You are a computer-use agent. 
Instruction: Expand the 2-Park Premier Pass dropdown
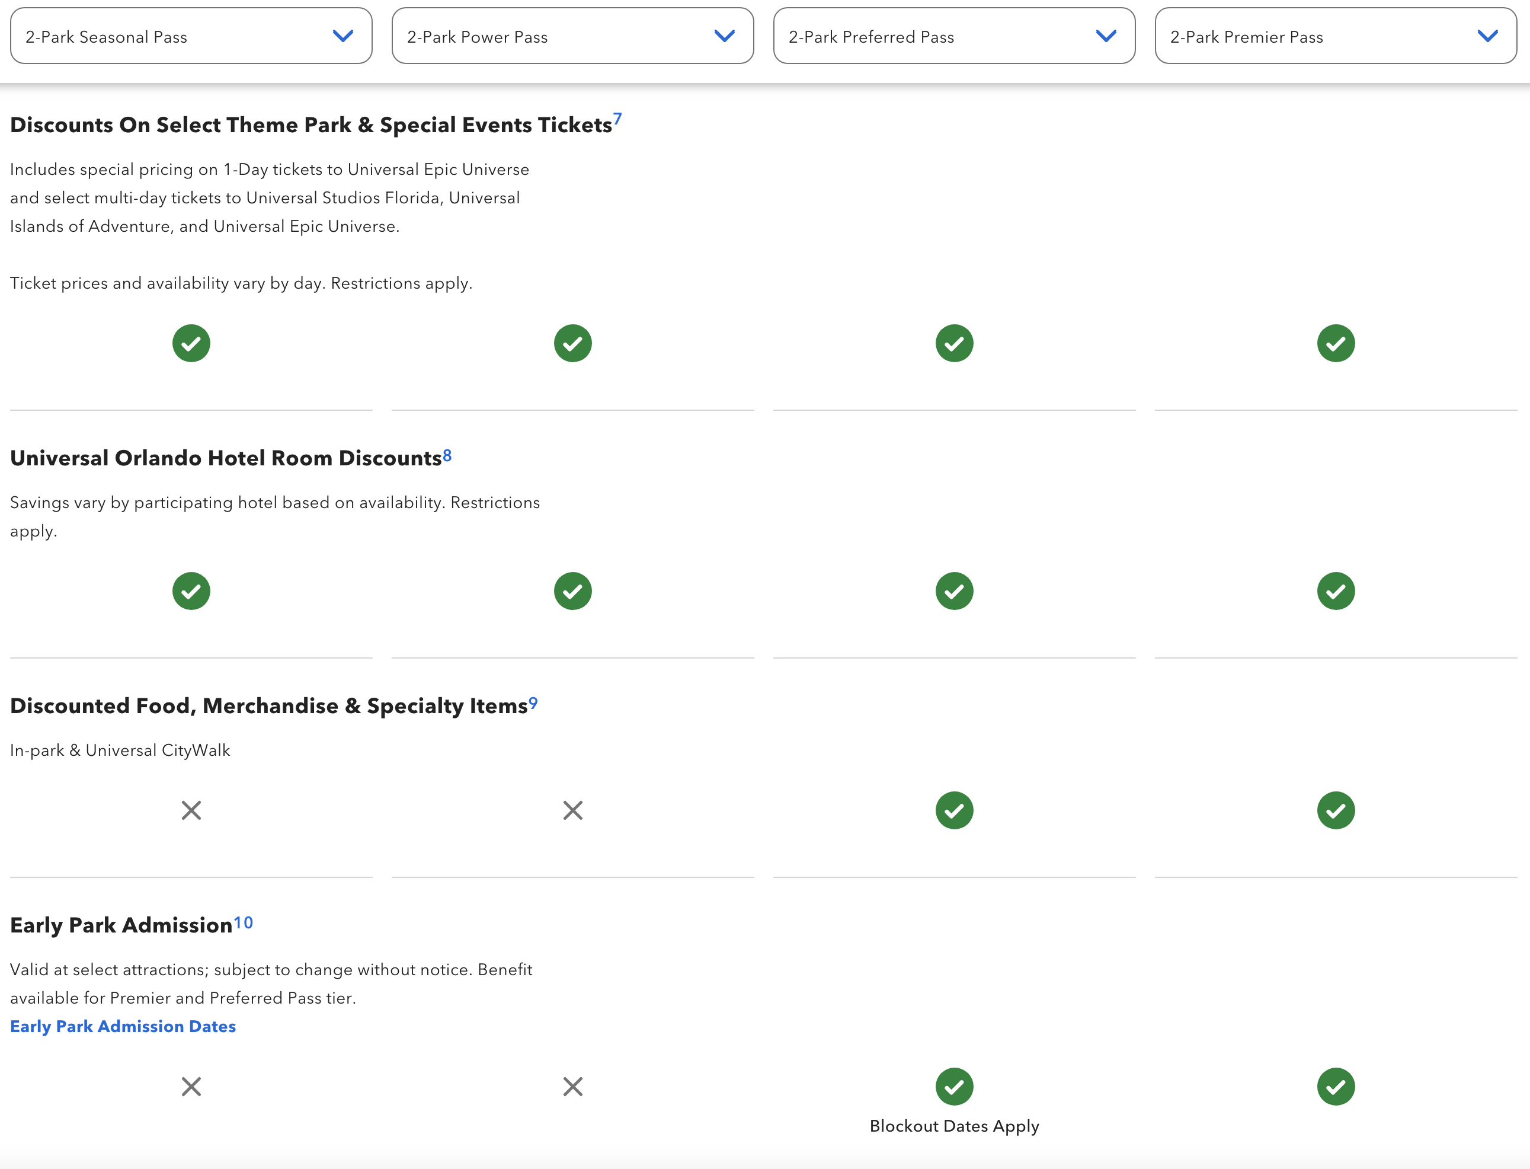pyautogui.click(x=1335, y=36)
